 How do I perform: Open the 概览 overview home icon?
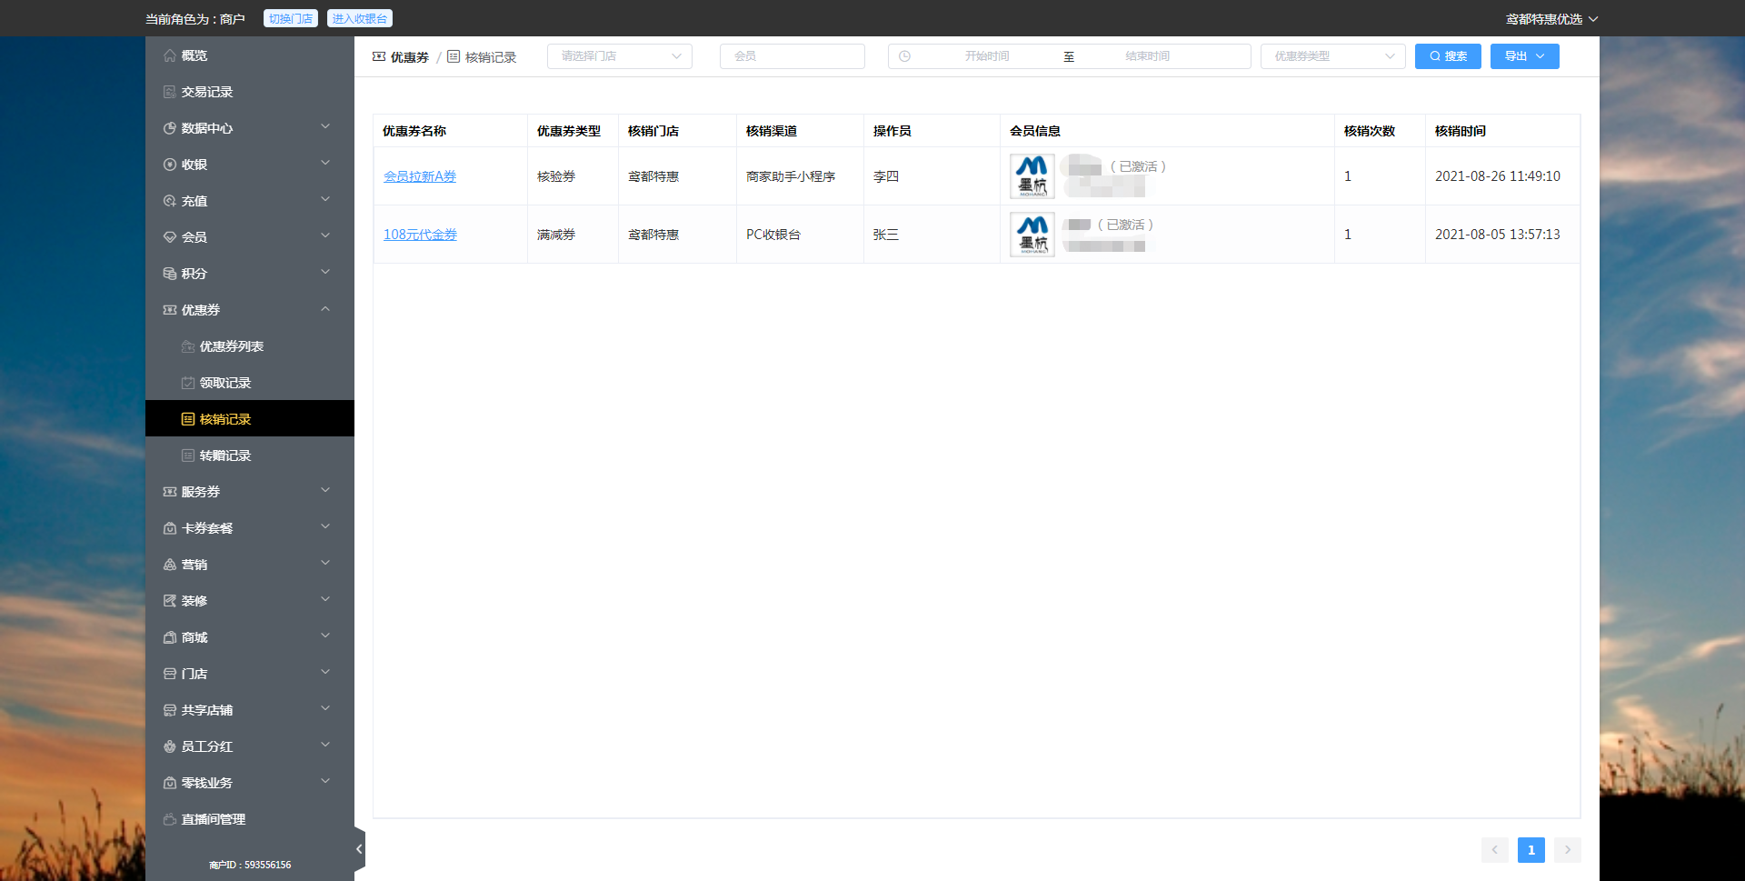pyautogui.click(x=170, y=55)
